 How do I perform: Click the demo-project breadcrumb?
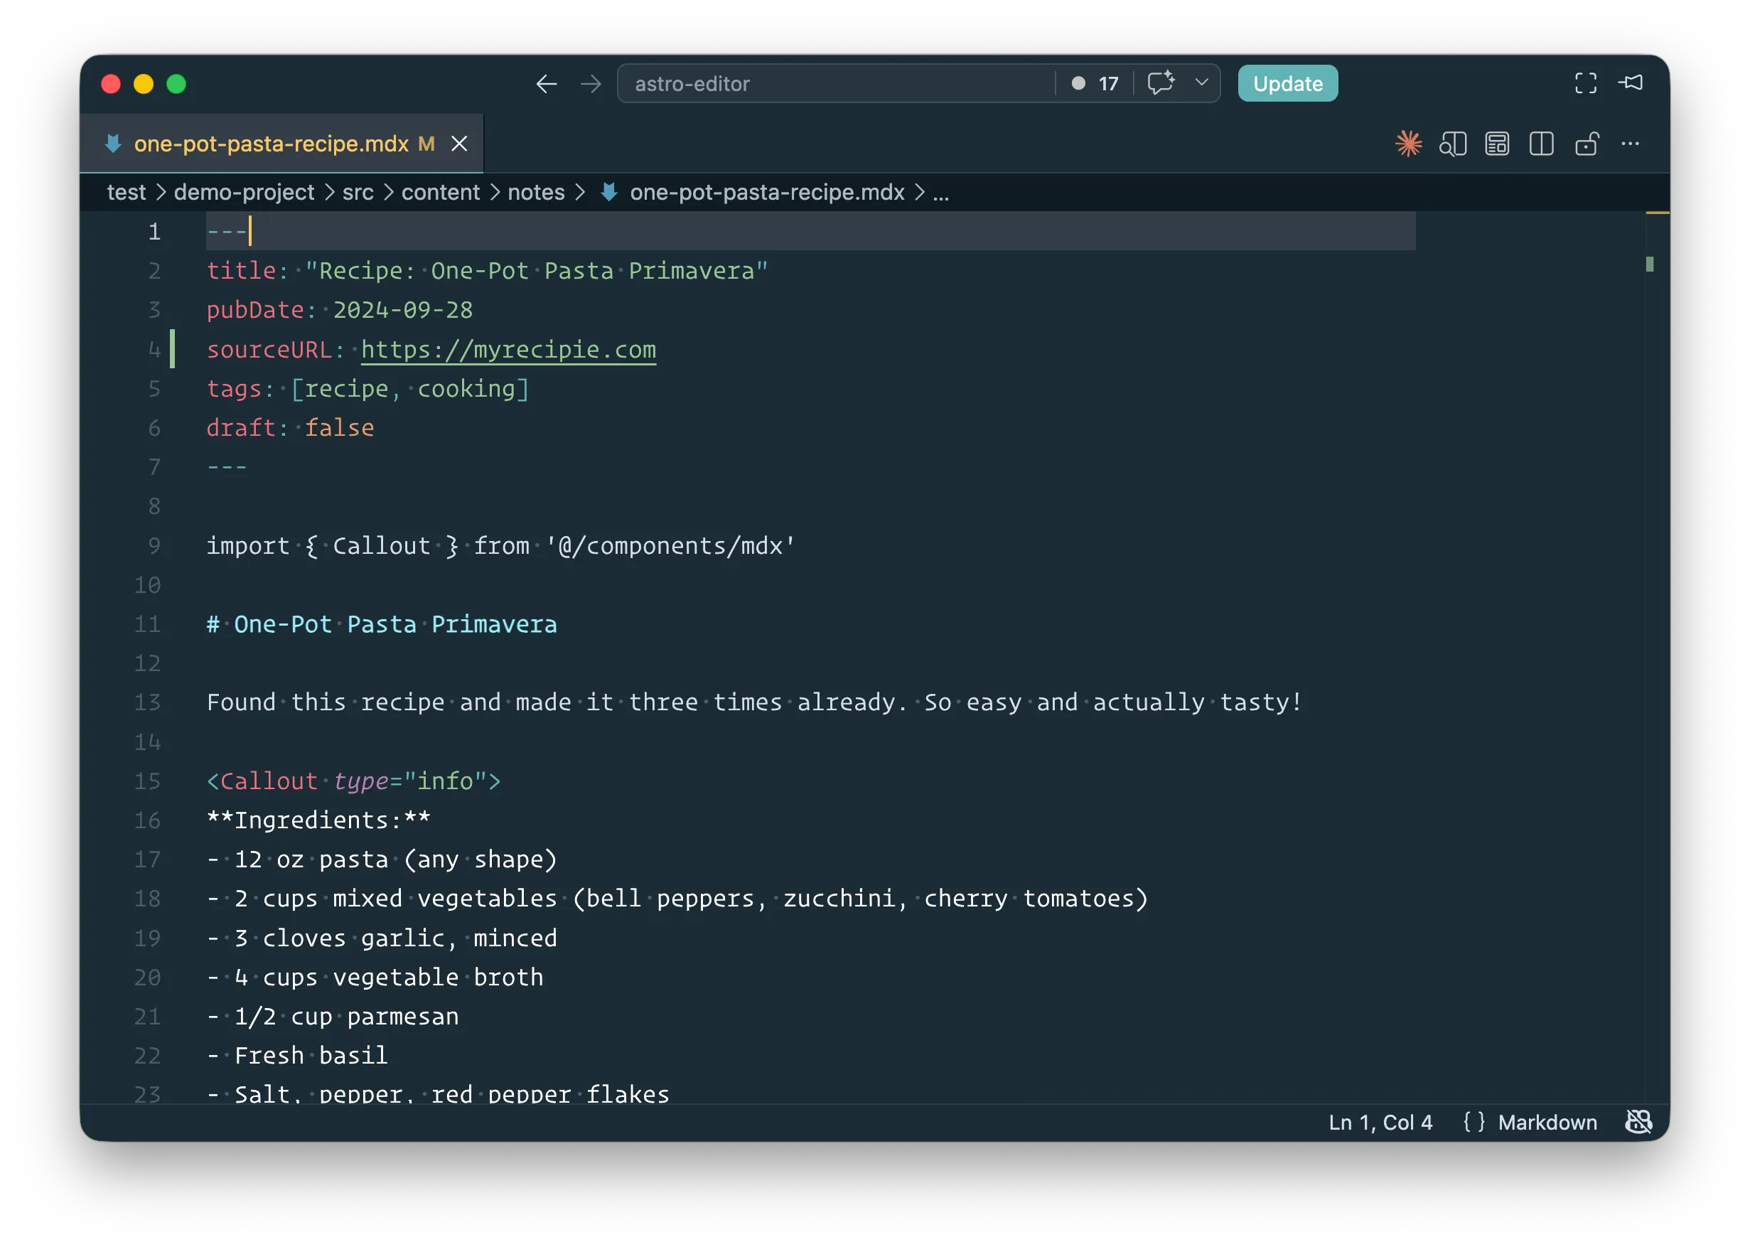[243, 192]
